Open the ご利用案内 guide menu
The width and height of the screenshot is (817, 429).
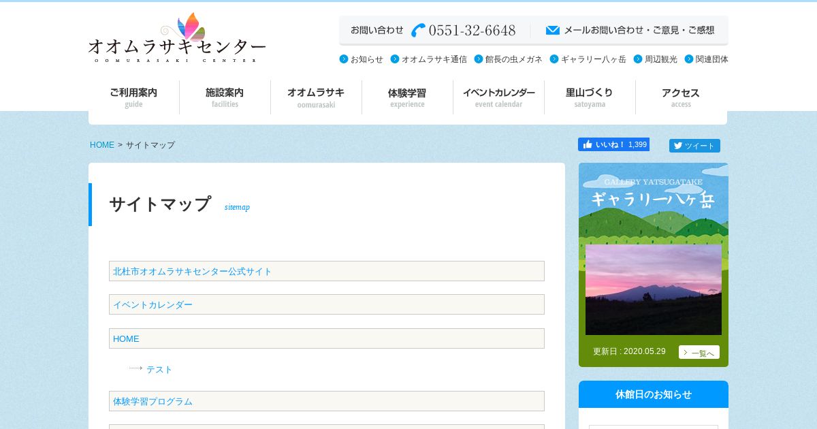click(133, 97)
